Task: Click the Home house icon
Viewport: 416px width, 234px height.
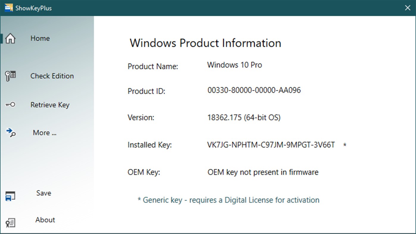Action: click(x=10, y=38)
